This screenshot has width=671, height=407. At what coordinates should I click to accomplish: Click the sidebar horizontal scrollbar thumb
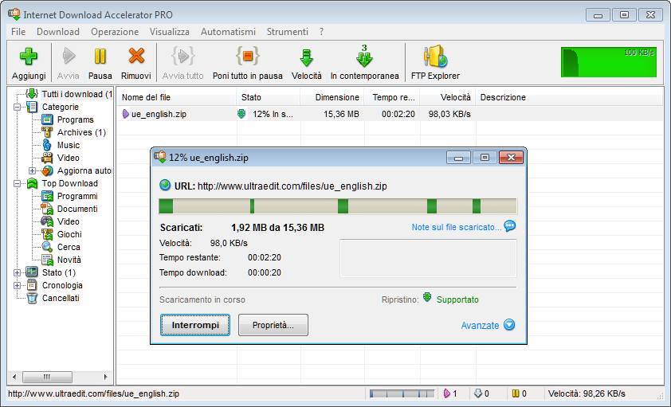point(47,377)
